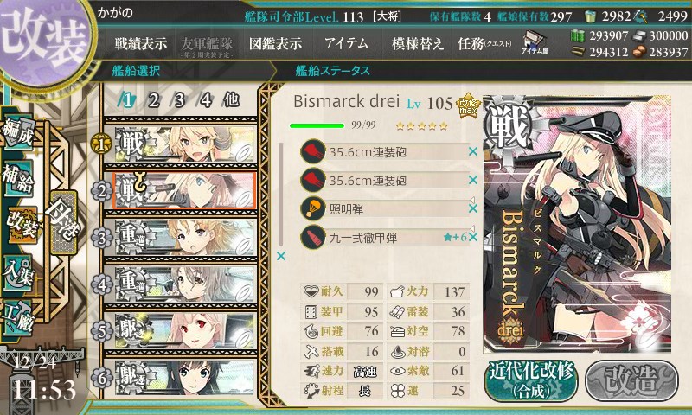
Task: Click 近代化改修 (合成) modernization button
Action: coord(531,380)
